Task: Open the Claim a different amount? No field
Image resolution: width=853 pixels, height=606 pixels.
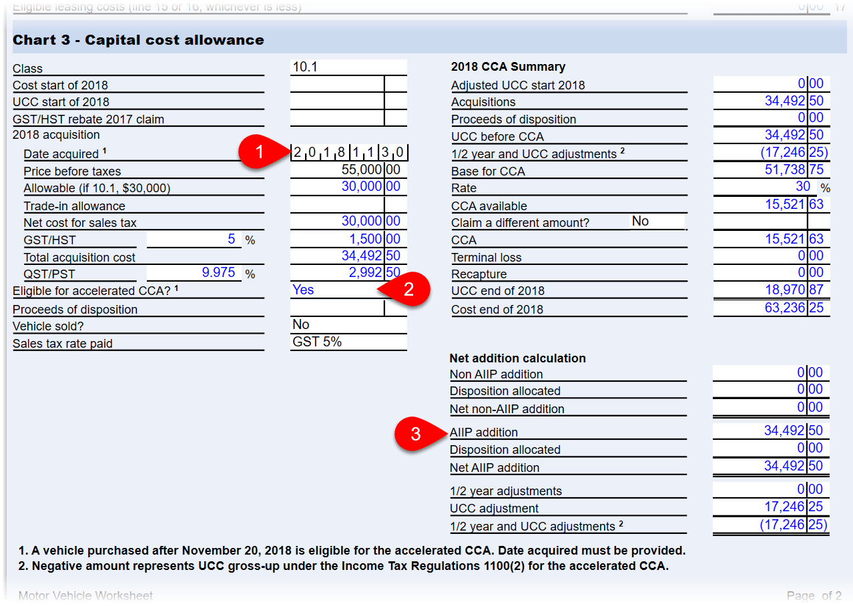Action: click(x=657, y=222)
